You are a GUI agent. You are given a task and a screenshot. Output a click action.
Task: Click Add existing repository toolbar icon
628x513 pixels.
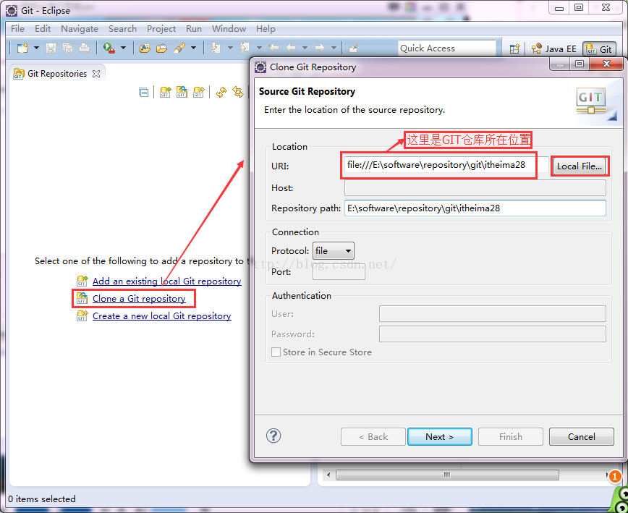point(166,92)
